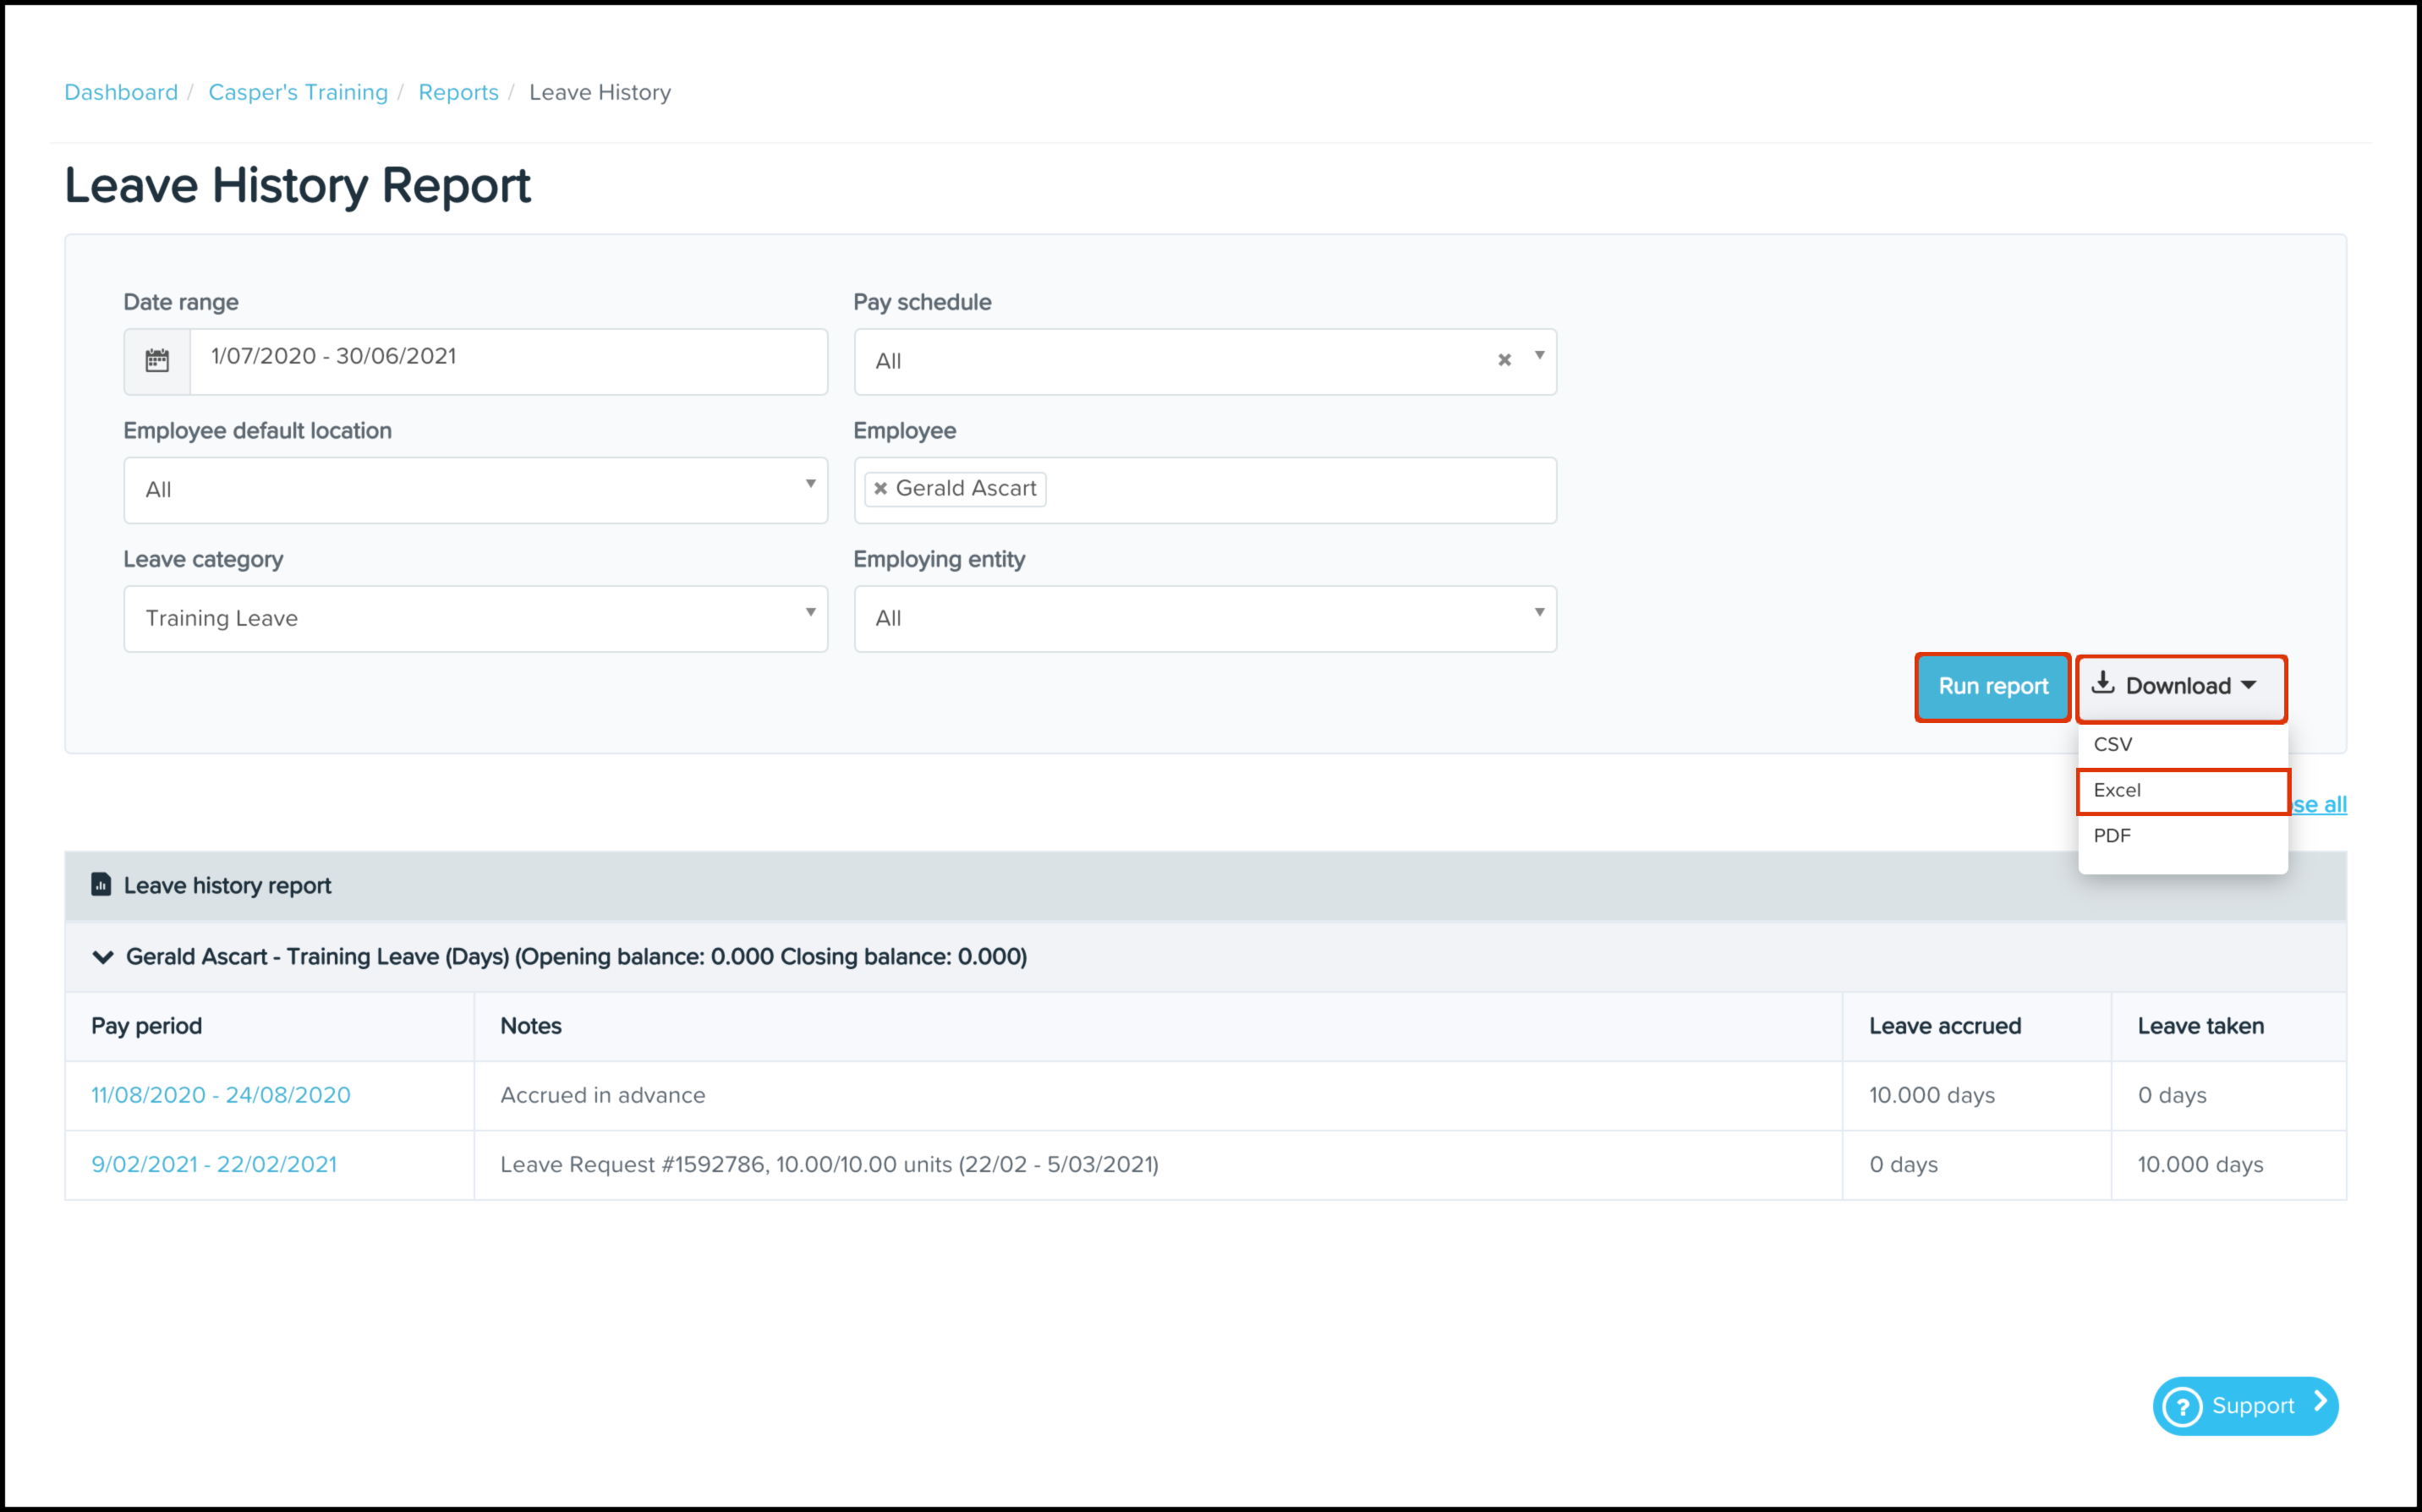Go to the Reports breadcrumb link
The width and height of the screenshot is (2422, 1512).
458,92
